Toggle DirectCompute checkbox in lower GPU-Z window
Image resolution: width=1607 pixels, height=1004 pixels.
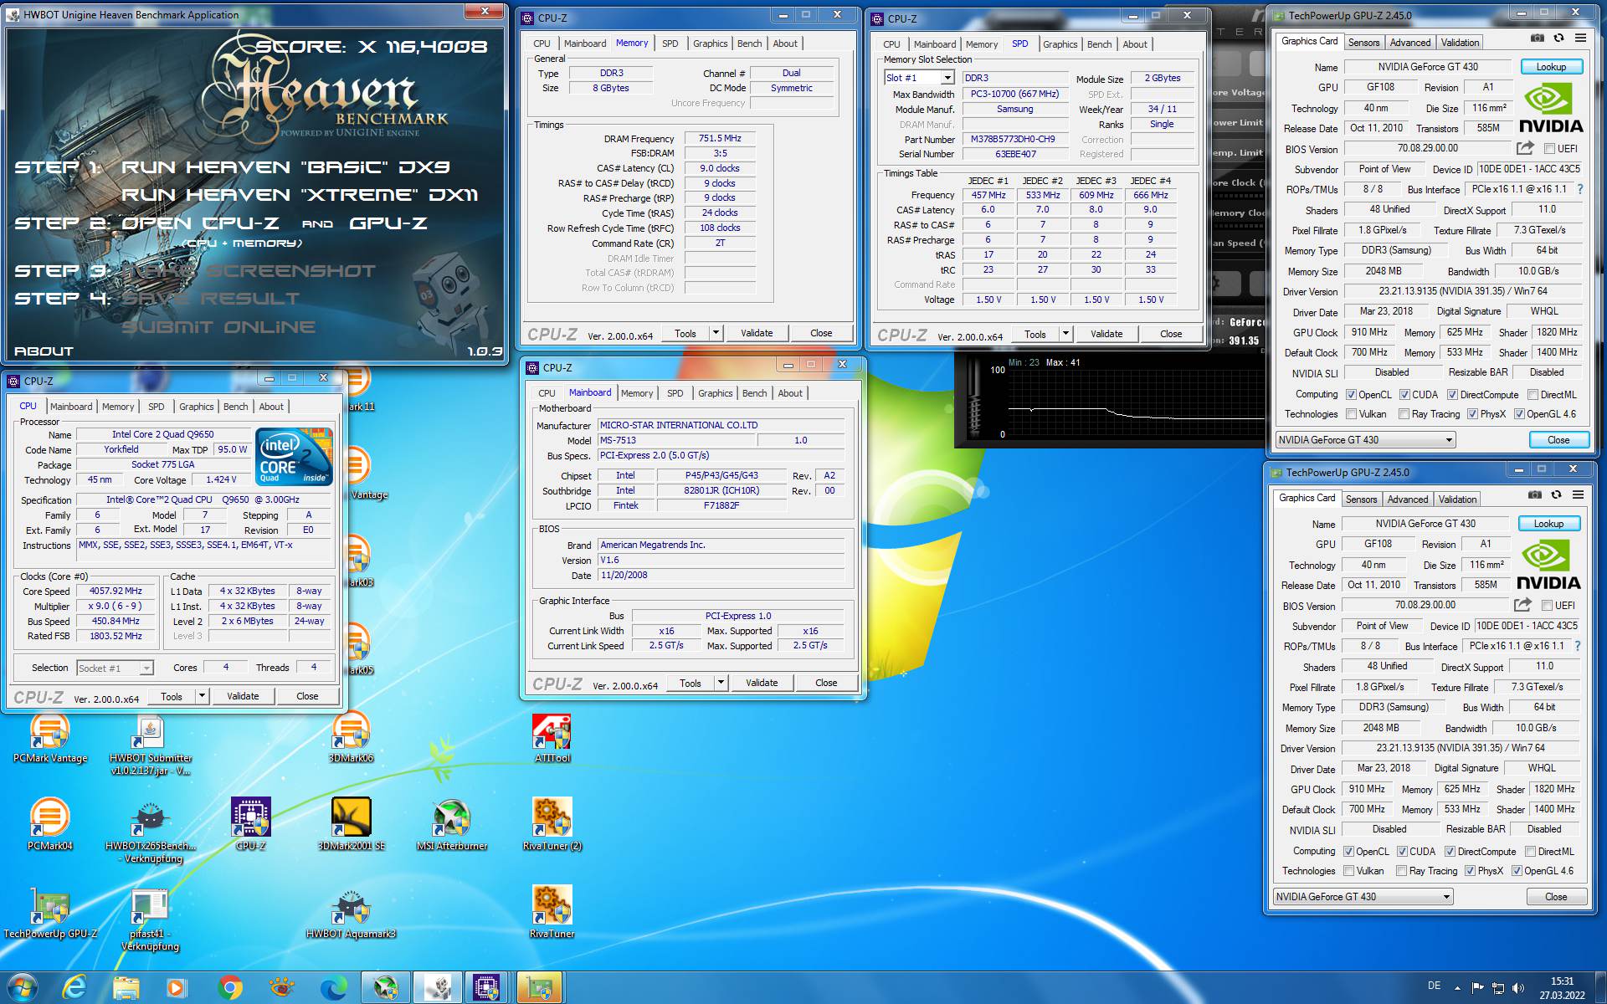pyautogui.click(x=1450, y=852)
